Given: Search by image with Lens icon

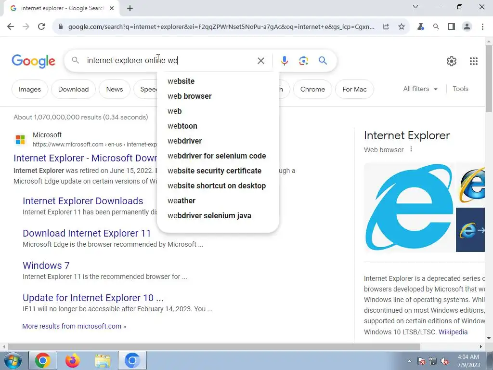Looking at the screenshot, I should pos(303,61).
